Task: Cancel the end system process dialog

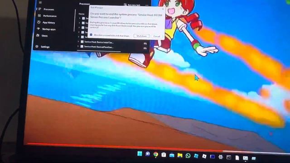Action: click(157, 36)
